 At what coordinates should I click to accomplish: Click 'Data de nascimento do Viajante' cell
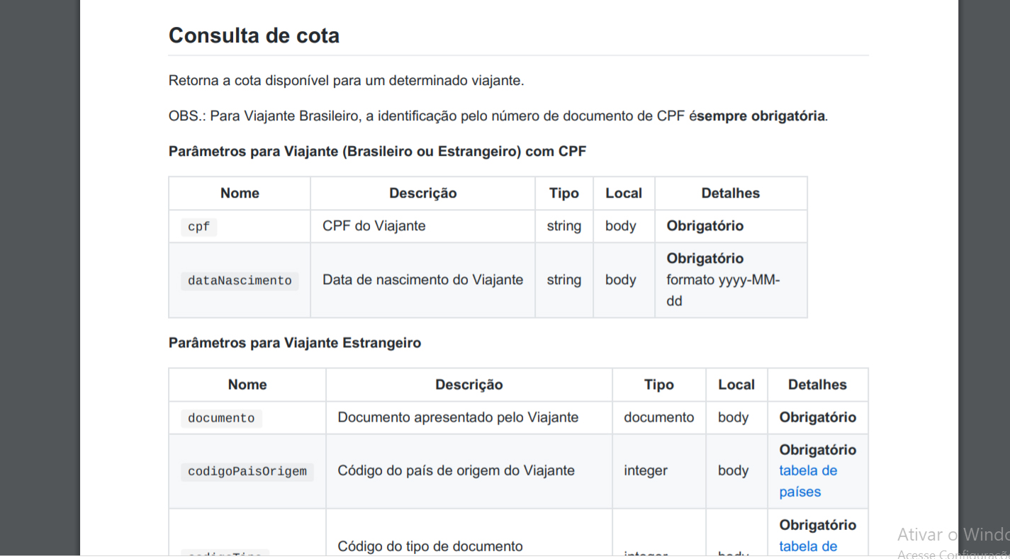[423, 280]
